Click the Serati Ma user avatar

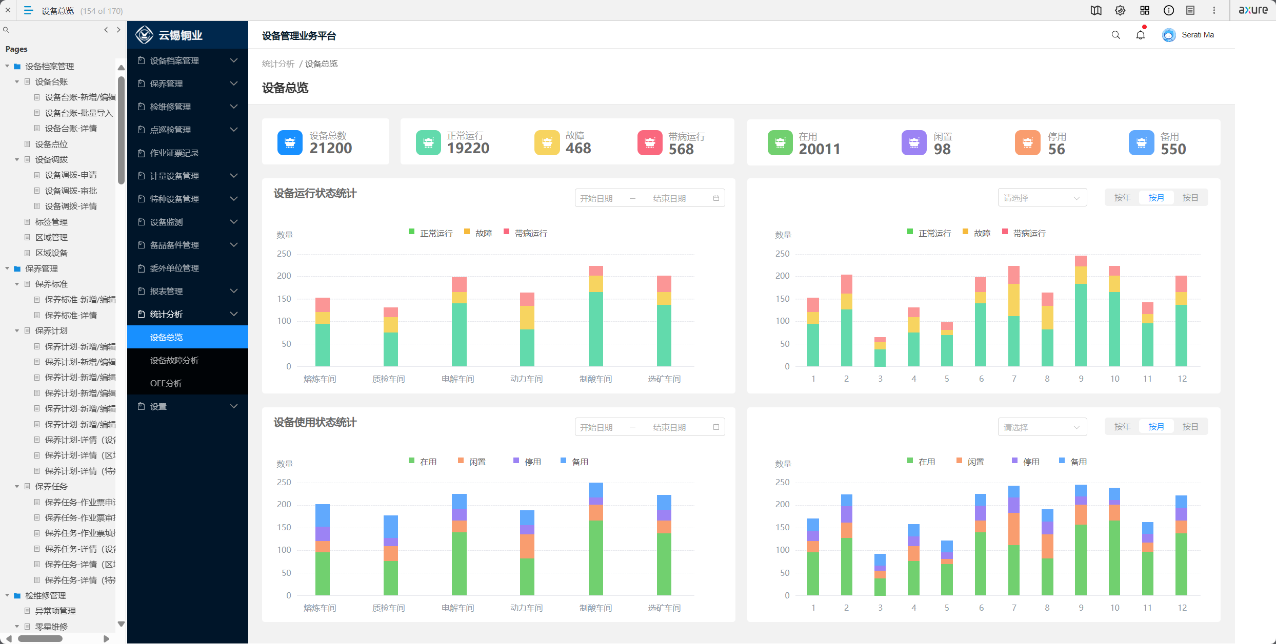click(x=1169, y=35)
